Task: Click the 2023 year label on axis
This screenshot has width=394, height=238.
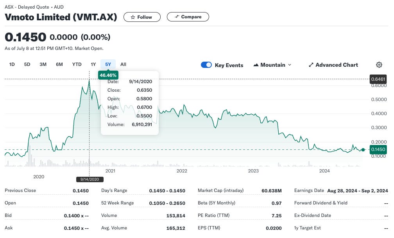Action: point(253,171)
